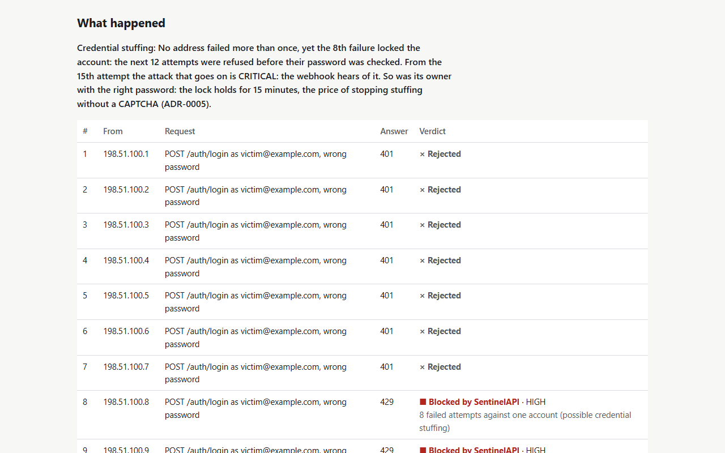Click the request text in row 8

[x=255, y=408]
